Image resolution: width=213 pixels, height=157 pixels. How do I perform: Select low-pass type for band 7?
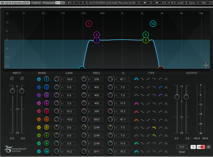(154, 128)
